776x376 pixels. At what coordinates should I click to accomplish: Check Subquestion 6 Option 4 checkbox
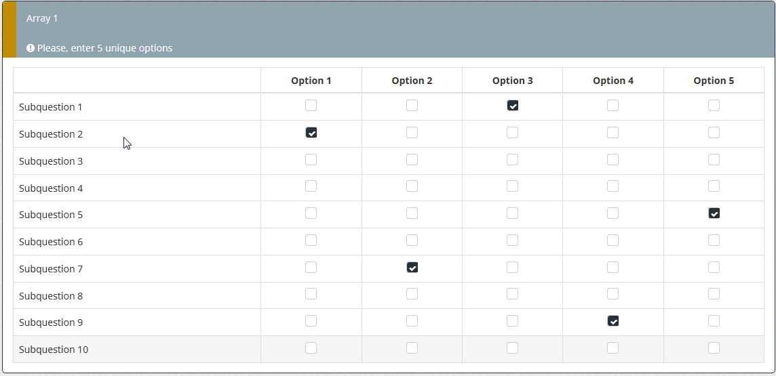[x=613, y=241]
